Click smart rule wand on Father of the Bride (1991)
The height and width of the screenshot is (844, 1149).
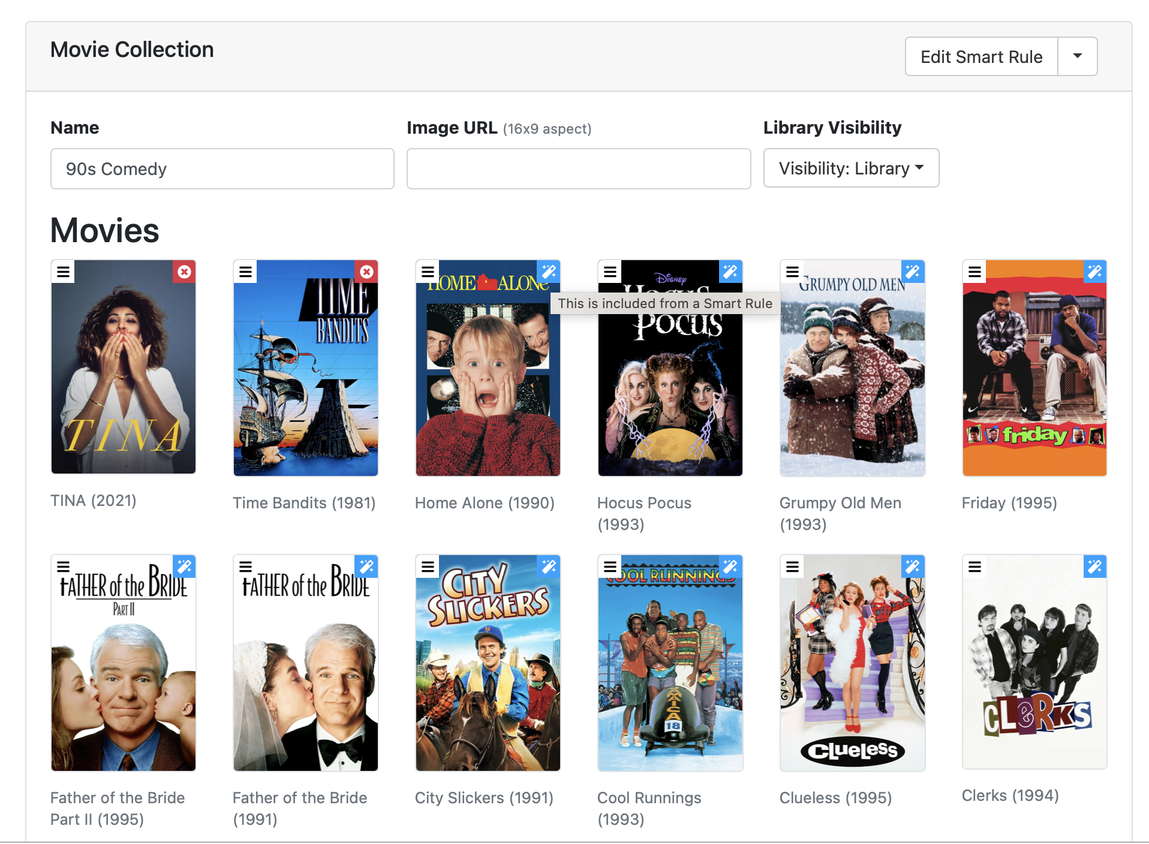pyautogui.click(x=366, y=566)
